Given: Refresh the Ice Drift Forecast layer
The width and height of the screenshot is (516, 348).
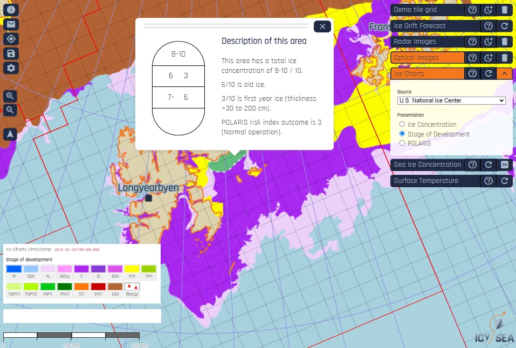Looking at the screenshot, I should [504, 25].
